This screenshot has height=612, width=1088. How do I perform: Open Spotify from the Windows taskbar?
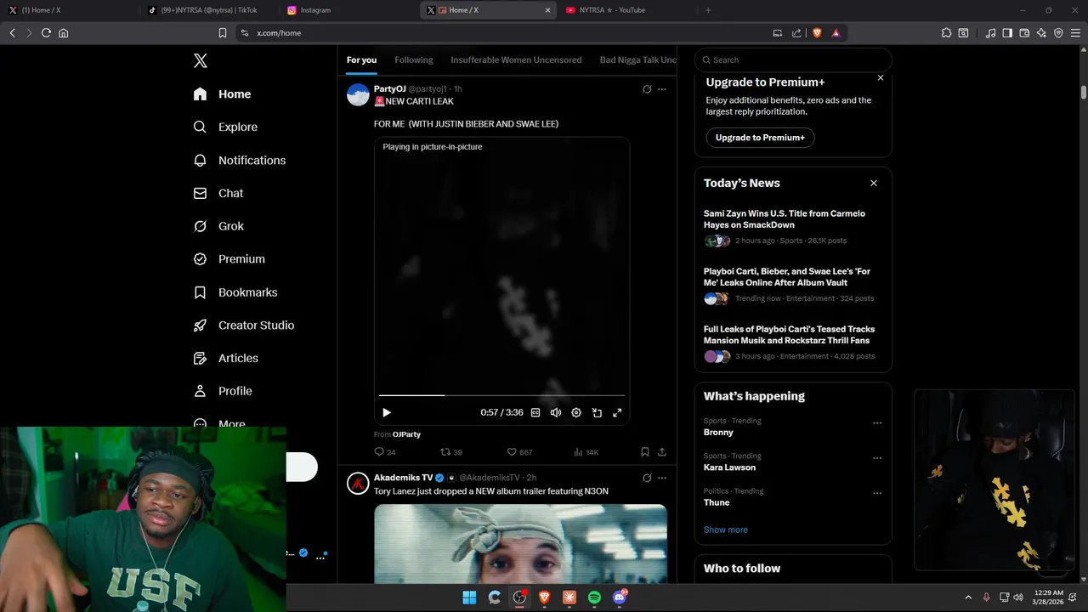594,598
